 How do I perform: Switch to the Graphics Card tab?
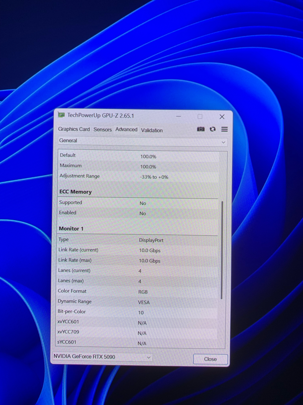pyautogui.click(x=74, y=129)
